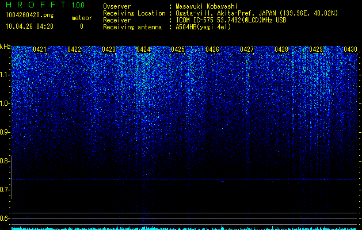
Task: Select the A504HB(yagi 4el) antenna text
Action: [203, 27]
